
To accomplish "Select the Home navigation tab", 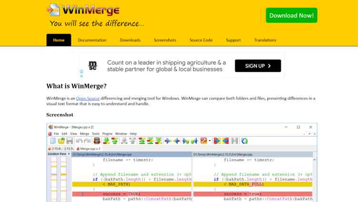I will tap(59, 40).
